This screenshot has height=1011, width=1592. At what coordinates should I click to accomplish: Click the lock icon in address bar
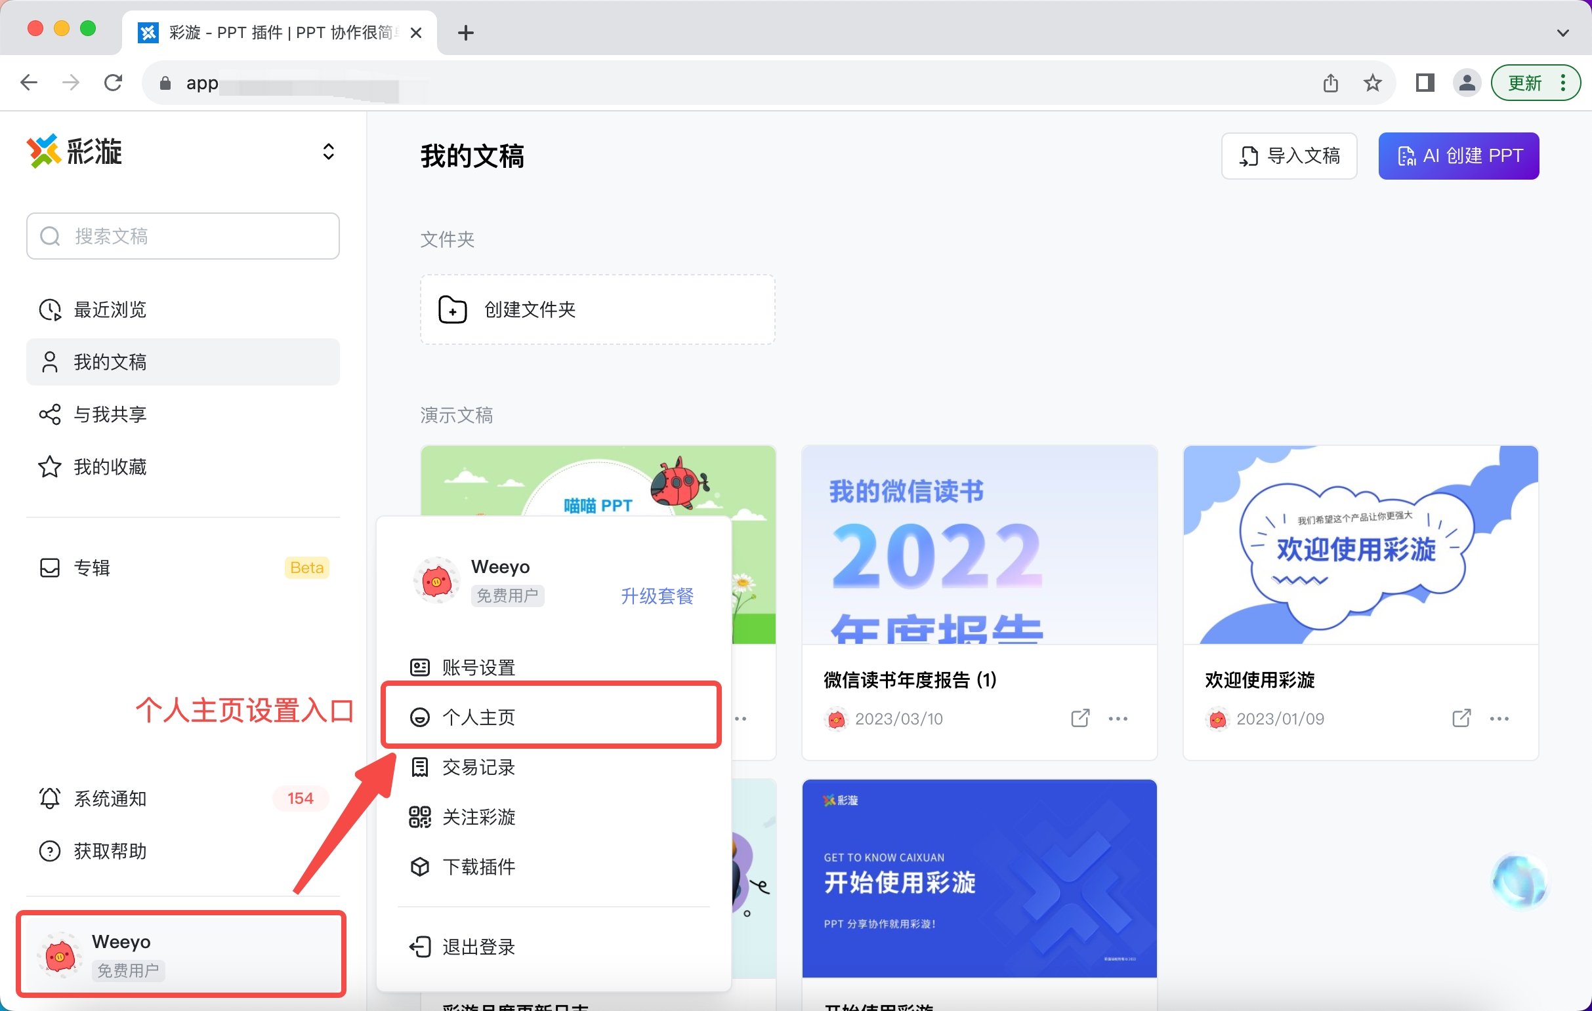(165, 83)
